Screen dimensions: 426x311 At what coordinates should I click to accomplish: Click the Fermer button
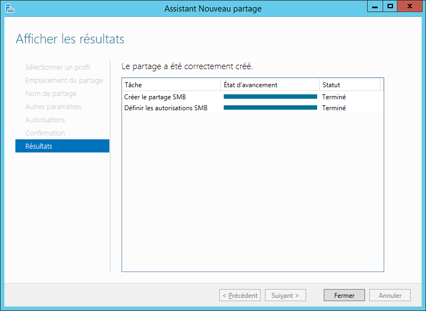click(x=344, y=295)
